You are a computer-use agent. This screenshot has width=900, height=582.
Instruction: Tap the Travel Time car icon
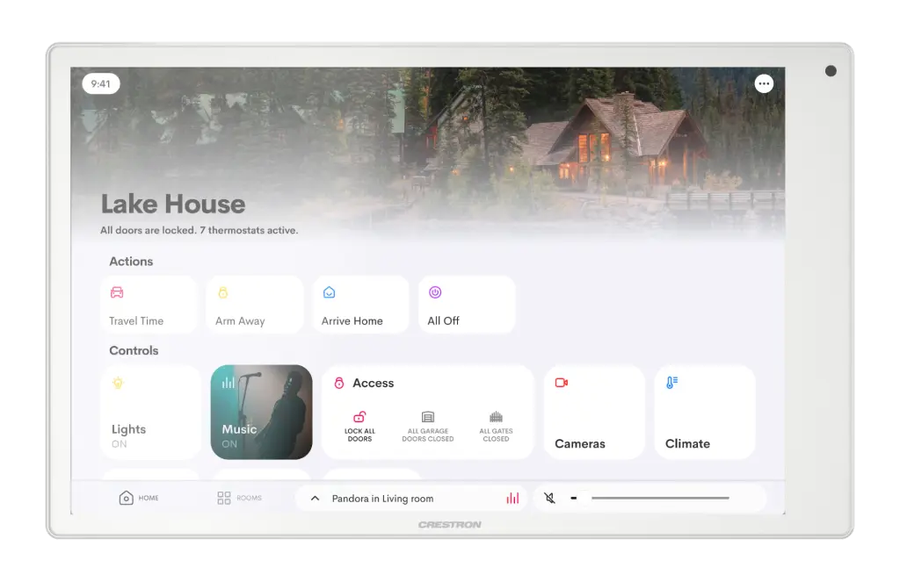coord(117,292)
